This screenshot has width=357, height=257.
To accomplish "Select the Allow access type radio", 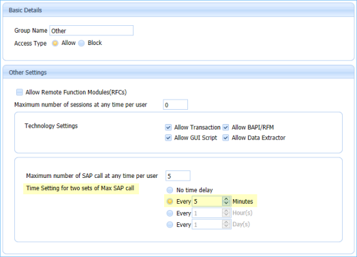I will [x=55, y=43].
